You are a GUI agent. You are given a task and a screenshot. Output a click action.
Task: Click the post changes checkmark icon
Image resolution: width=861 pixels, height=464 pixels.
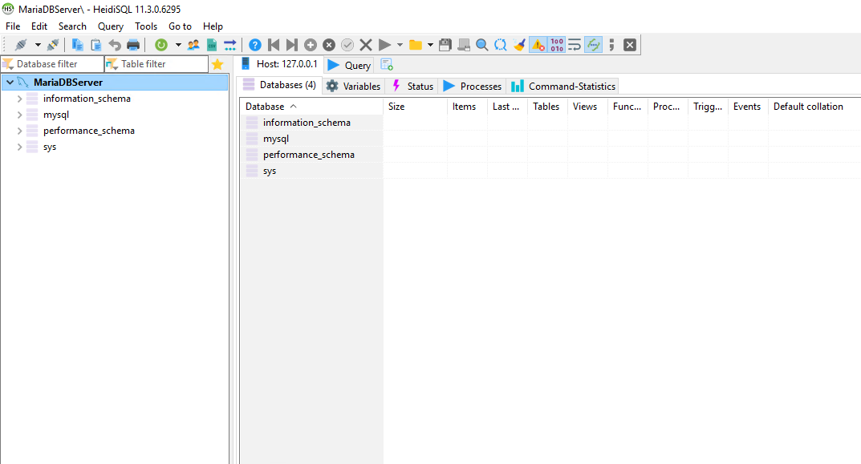[x=347, y=45]
